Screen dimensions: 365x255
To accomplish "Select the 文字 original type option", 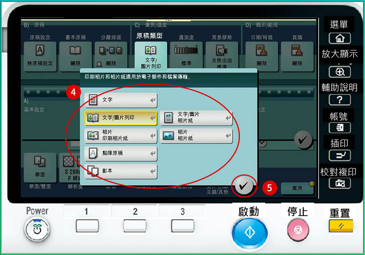I will pyautogui.click(x=121, y=100).
